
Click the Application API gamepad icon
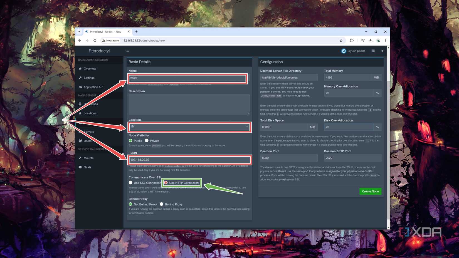pos(80,87)
